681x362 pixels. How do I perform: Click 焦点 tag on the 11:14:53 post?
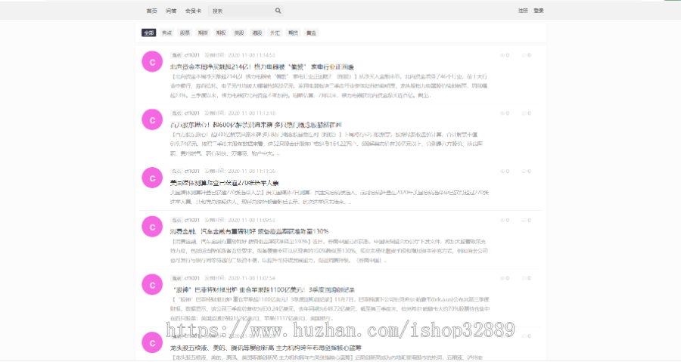176,55
